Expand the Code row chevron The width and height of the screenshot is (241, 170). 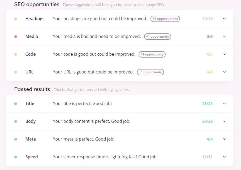point(224,54)
